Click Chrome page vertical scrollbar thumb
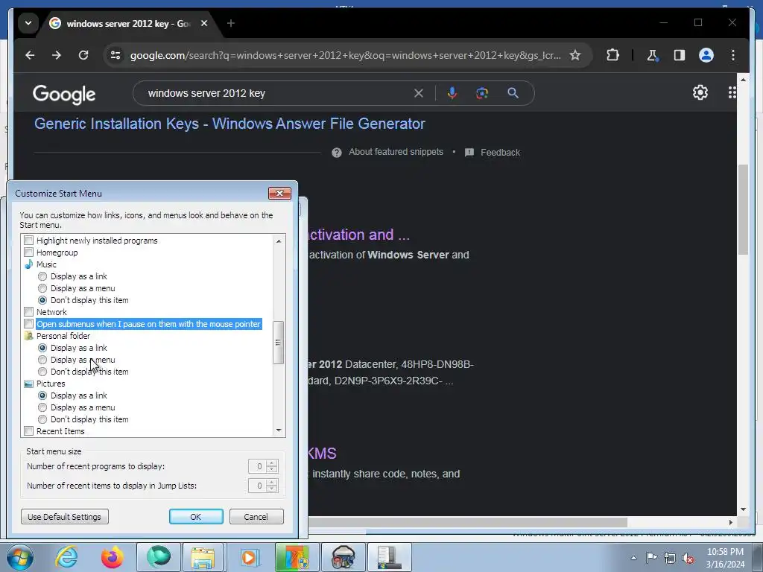The width and height of the screenshot is (763, 572). (743, 209)
